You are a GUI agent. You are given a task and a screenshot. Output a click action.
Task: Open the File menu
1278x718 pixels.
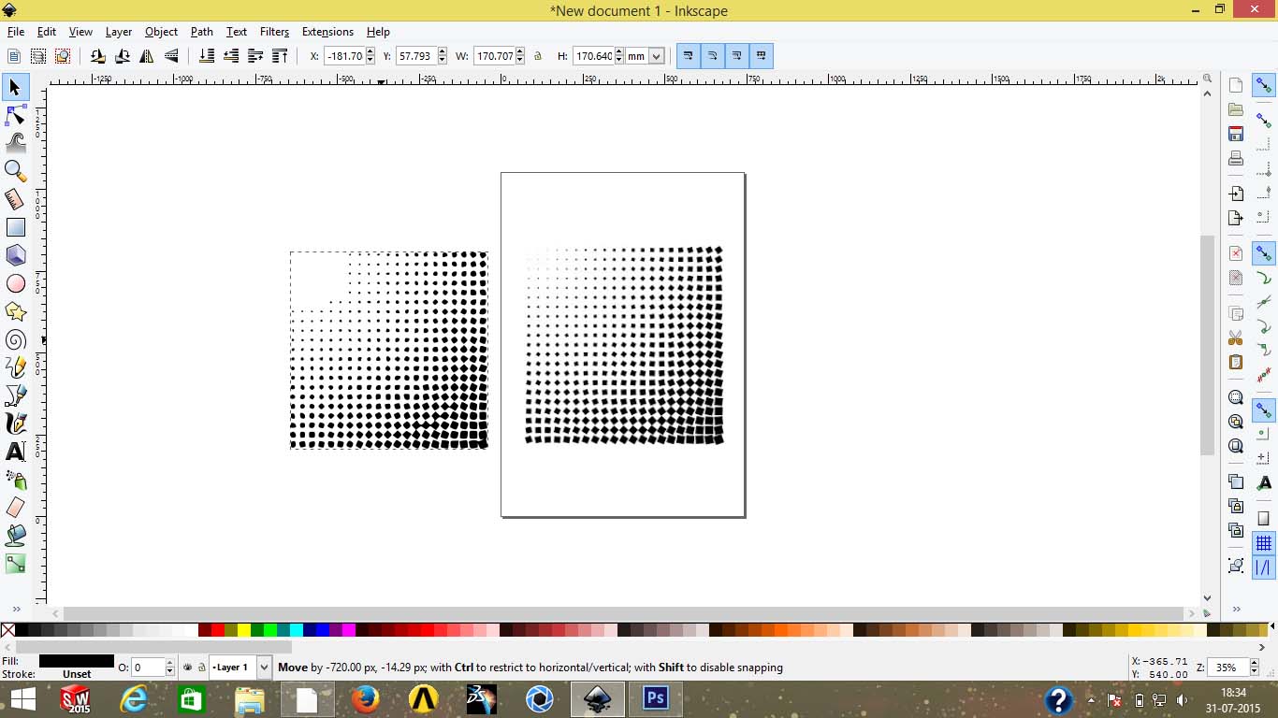pos(15,32)
